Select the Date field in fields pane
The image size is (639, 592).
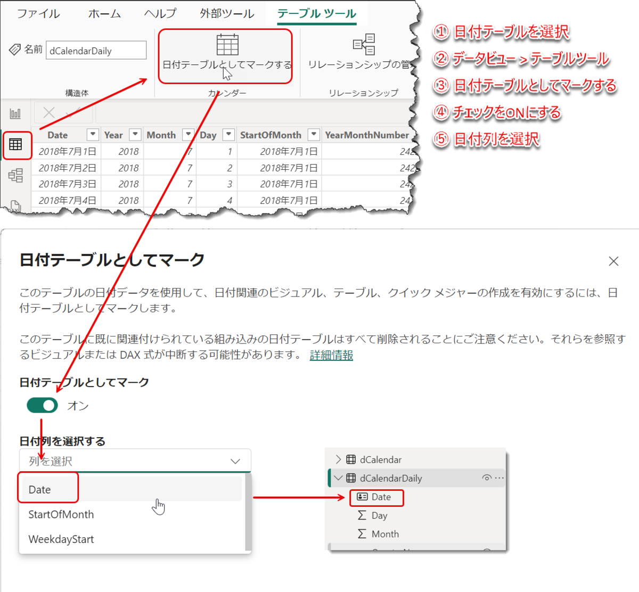[381, 497]
